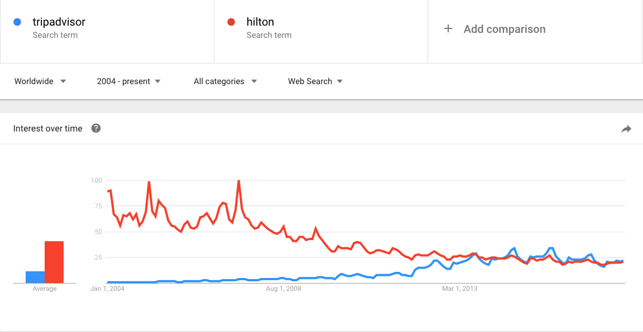
Task: Click the peak of the hilton trend line
Action: 239,180
